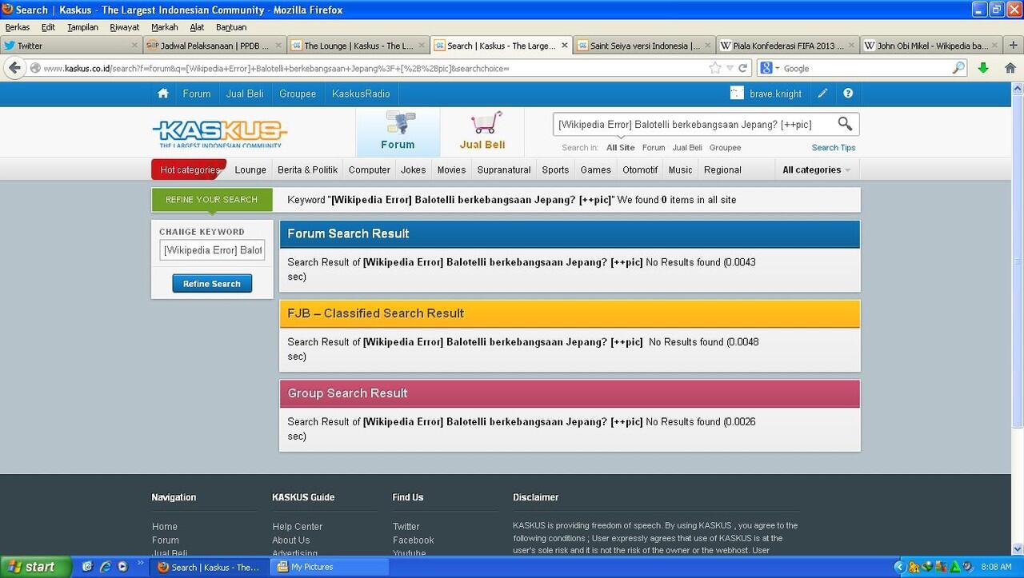Open the Games category
The height and width of the screenshot is (578, 1024).
596,169
